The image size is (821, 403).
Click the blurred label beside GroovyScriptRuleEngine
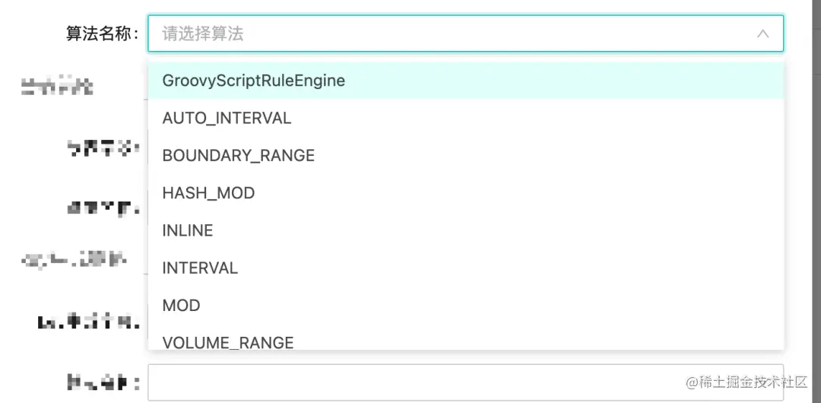(57, 86)
